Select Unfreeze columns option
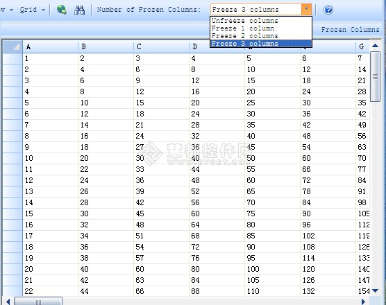 coord(261,21)
